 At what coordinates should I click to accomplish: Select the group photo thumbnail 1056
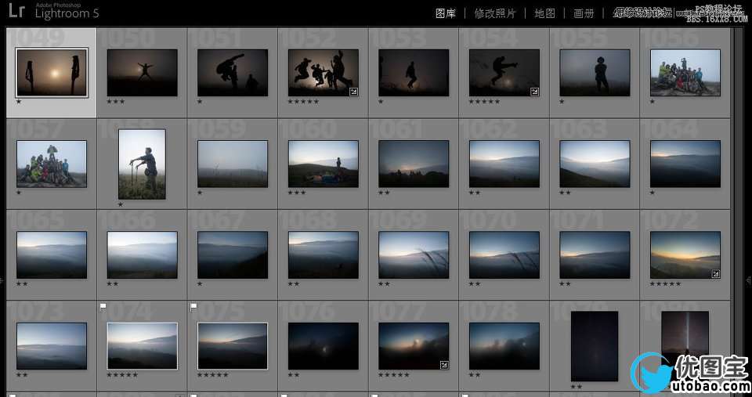pos(685,72)
